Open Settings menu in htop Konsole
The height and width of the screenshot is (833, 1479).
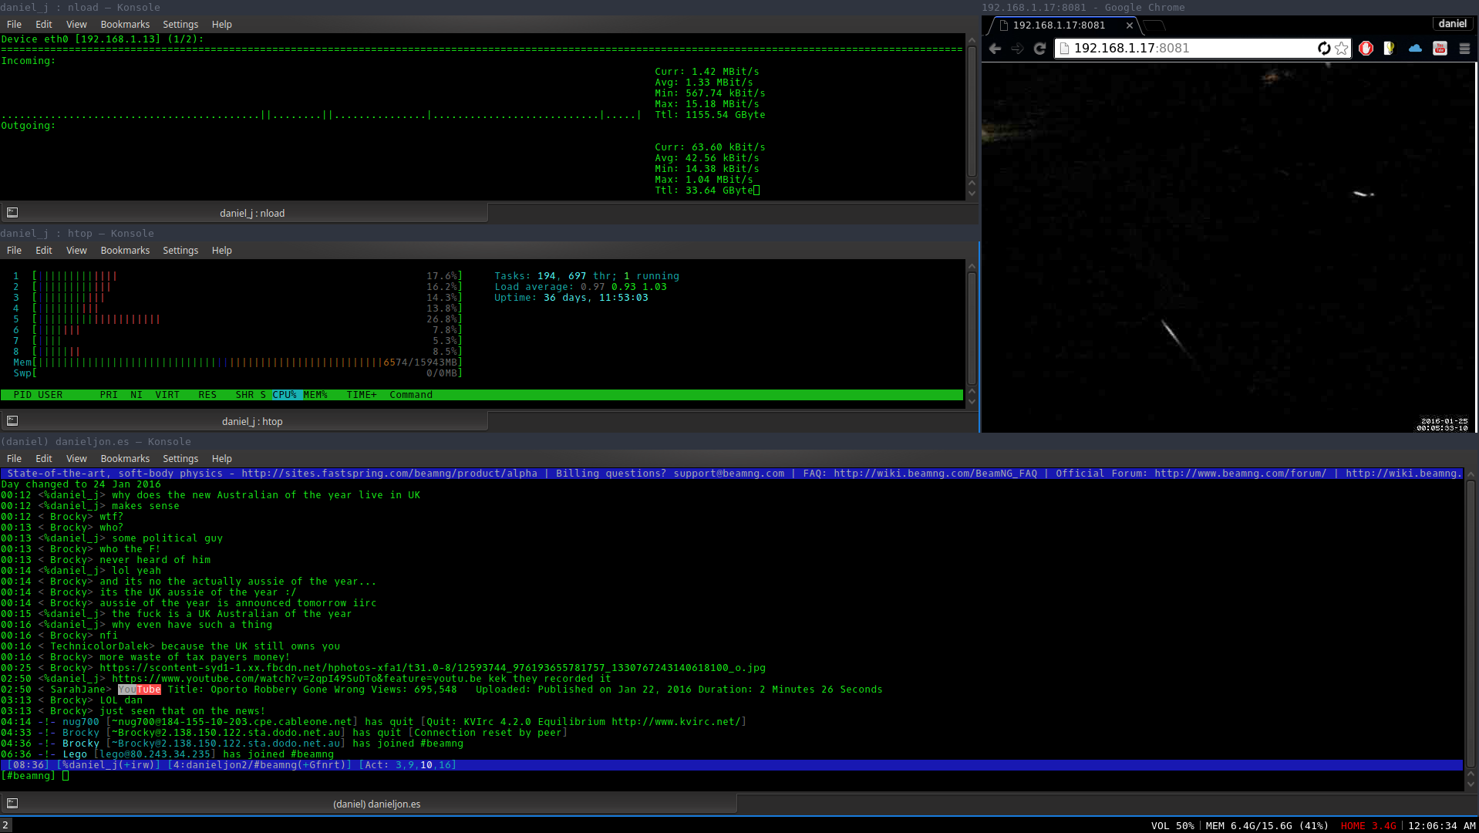click(180, 251)
